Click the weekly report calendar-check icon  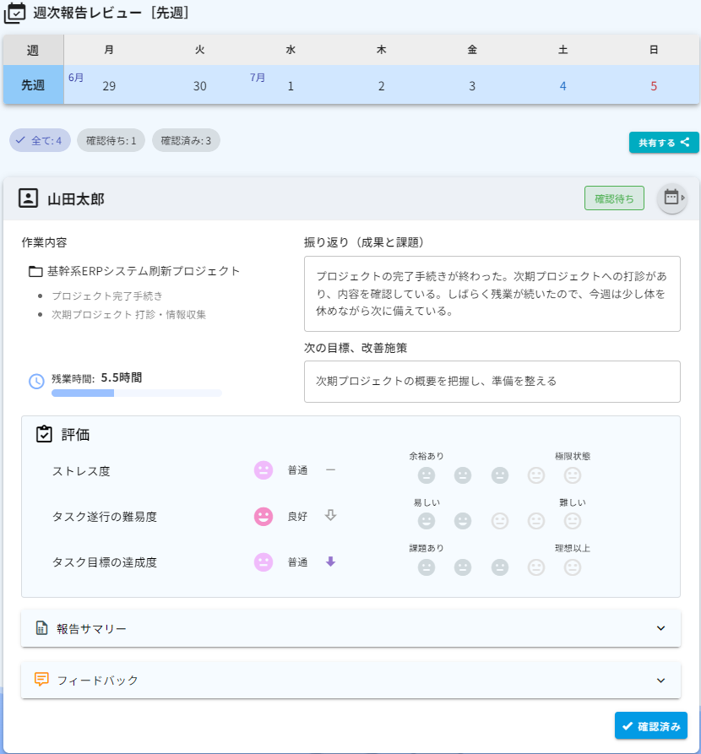14,13
